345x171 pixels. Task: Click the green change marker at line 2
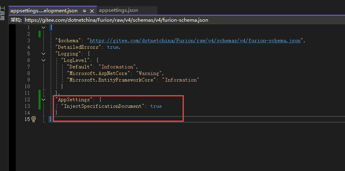(x=40, y=34)
